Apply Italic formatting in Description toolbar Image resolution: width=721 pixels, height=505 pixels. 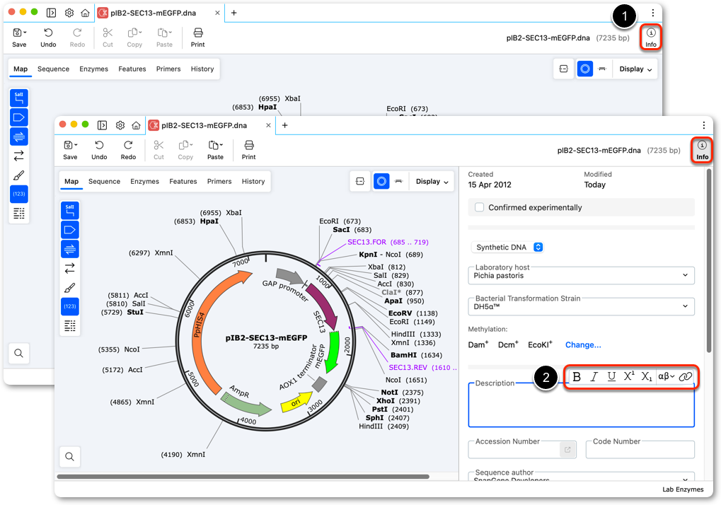pos(594,377)
